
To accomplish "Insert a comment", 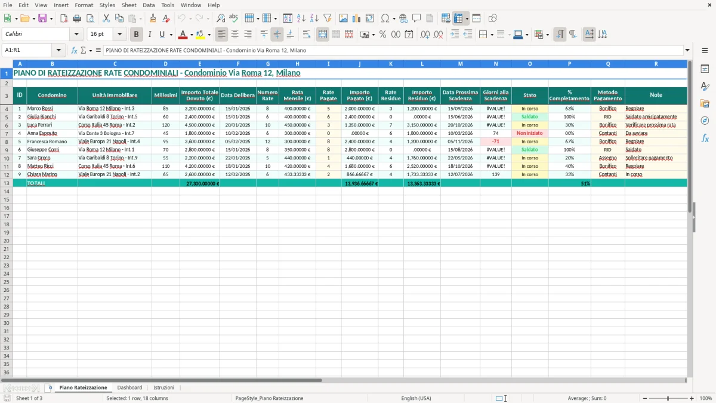I will (x=416, y=19).
